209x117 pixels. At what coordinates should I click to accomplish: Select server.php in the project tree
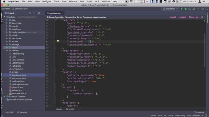tap(17, 90)
